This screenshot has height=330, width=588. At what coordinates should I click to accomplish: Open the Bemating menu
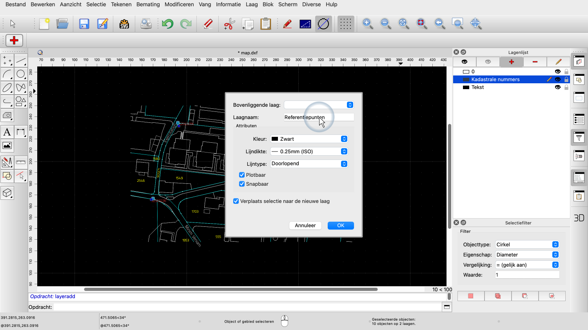[x=148, y=4]
